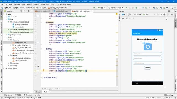Open Preview panel settings gear

tap(169, 11)
